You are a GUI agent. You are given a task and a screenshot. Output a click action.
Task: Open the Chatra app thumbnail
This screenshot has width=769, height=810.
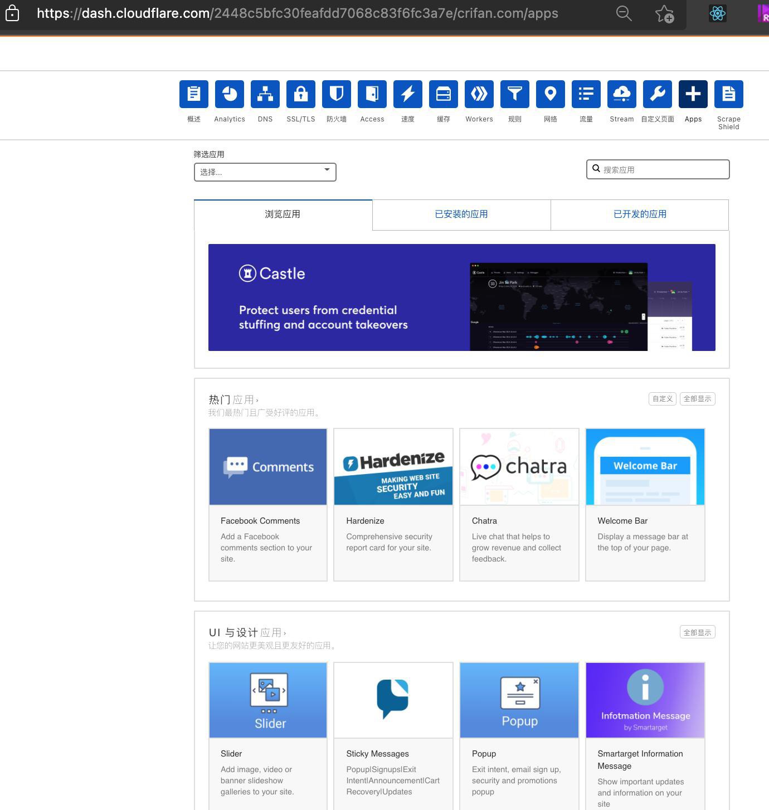pyautogui.click(x=519, y=467)
